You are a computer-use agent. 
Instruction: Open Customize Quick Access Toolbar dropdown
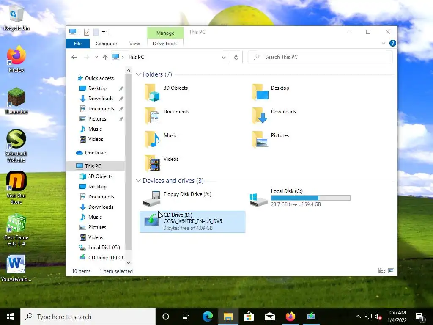(104, 32)
